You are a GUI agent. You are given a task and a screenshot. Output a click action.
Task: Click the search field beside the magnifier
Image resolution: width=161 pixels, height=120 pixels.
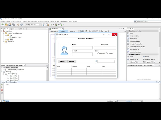(106, 61)
